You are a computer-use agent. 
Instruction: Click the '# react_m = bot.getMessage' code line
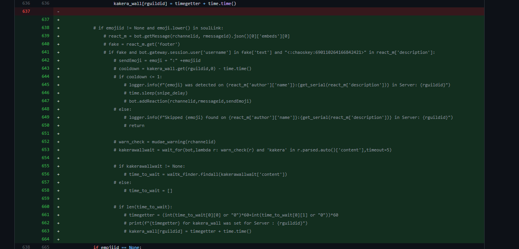[196, 36]
